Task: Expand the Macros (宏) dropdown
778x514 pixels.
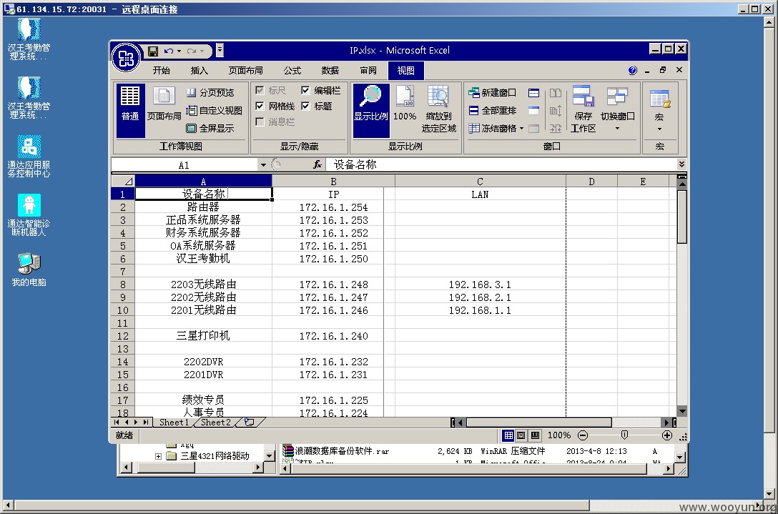Action: point(659,129)
